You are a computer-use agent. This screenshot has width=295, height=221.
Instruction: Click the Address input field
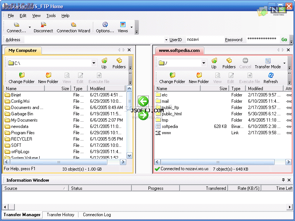click(94, 40)
